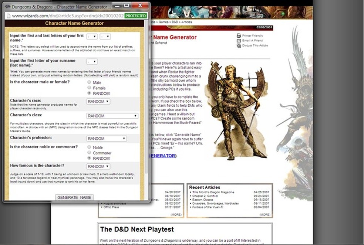Select the Male radio button
This screenshot has height=245, width=364.
(x=89, y=82)
